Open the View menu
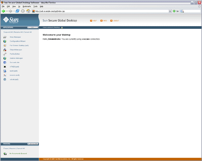 (14, 6)
